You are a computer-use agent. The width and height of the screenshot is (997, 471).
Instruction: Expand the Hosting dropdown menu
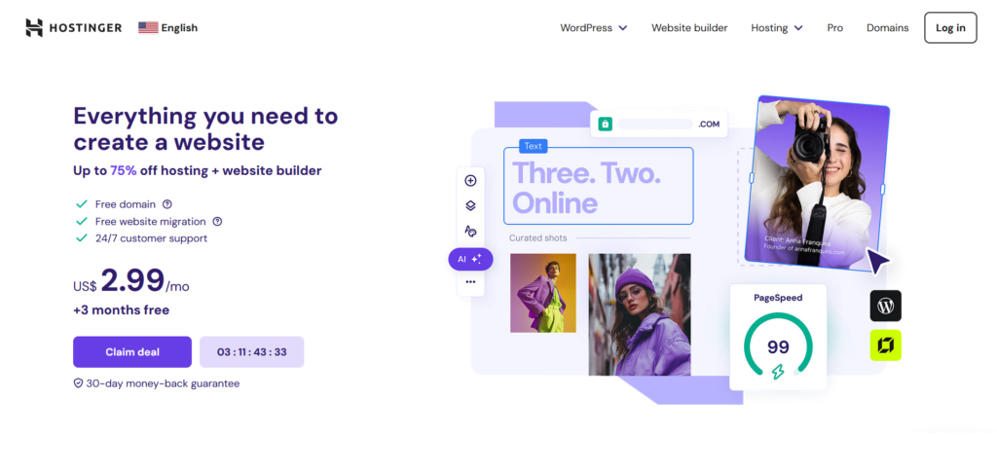pyautogui.click(x=776, y=28)
